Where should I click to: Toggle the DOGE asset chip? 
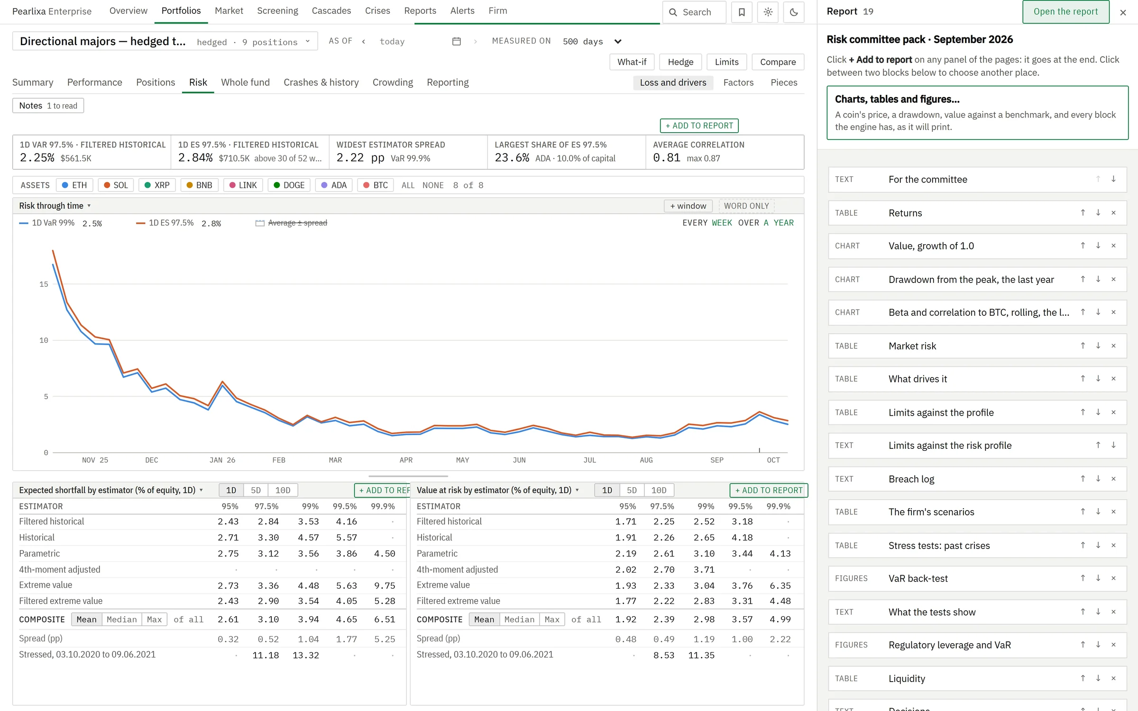tap(289, 185)
